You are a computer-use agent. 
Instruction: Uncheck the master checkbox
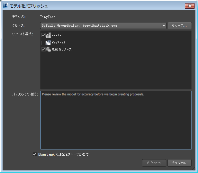(43, 35)
